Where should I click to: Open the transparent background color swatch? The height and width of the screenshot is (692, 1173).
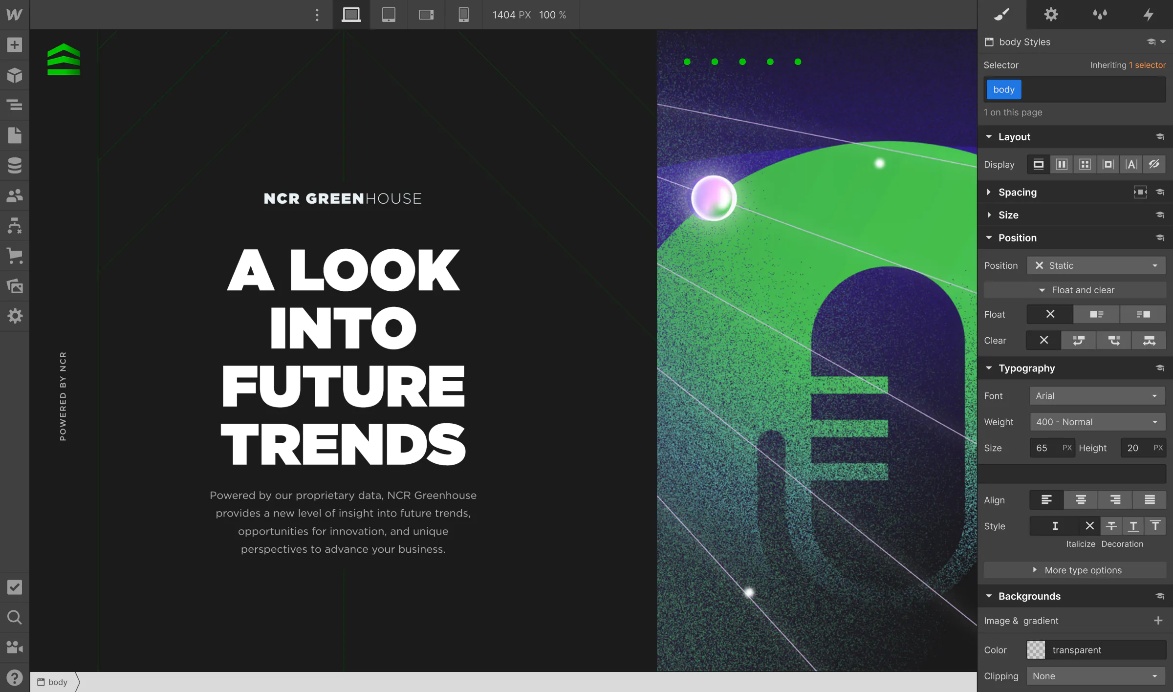[x=1036, y=650]
